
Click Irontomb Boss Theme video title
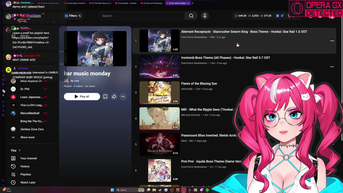(226, 58)
